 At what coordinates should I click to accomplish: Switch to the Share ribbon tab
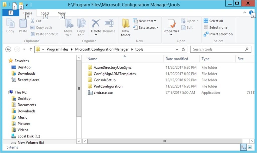pos(45,13)
